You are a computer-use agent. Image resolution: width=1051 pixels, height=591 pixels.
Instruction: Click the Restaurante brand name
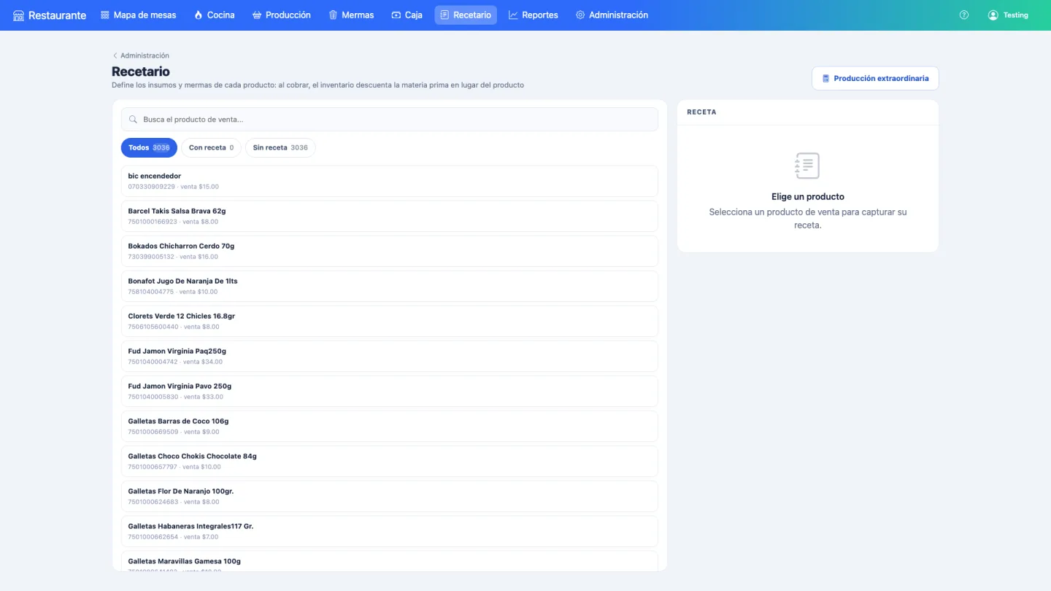57,15
